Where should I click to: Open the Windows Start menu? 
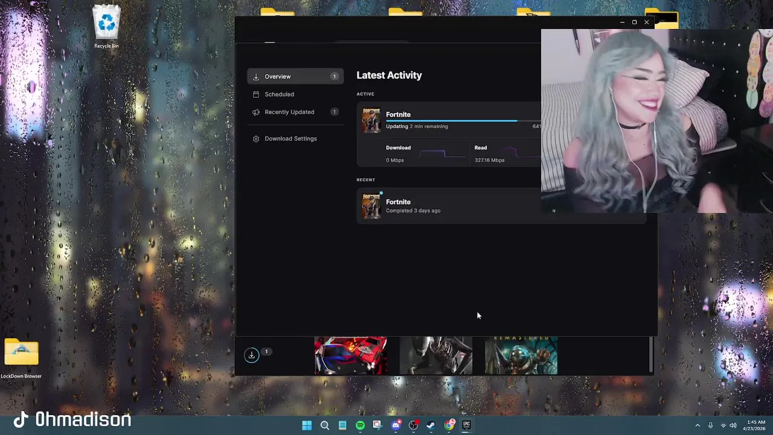coord(307,425)
